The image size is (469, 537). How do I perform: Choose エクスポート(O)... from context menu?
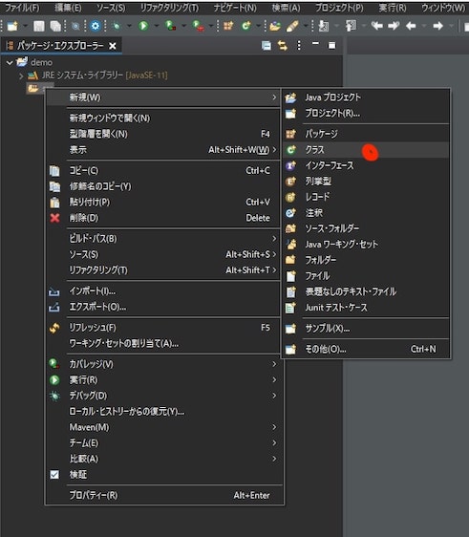pyautogui.click(x=163, y=307)
